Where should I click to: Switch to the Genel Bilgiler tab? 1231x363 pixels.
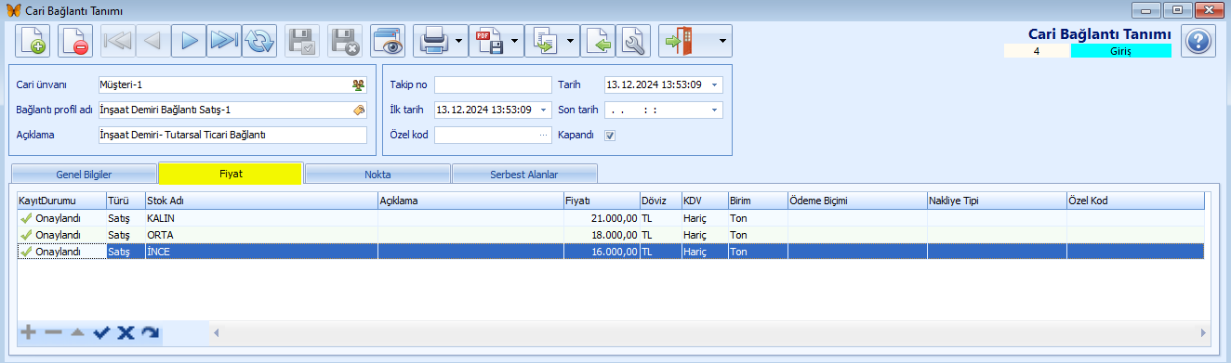click(x=83, y=174)
